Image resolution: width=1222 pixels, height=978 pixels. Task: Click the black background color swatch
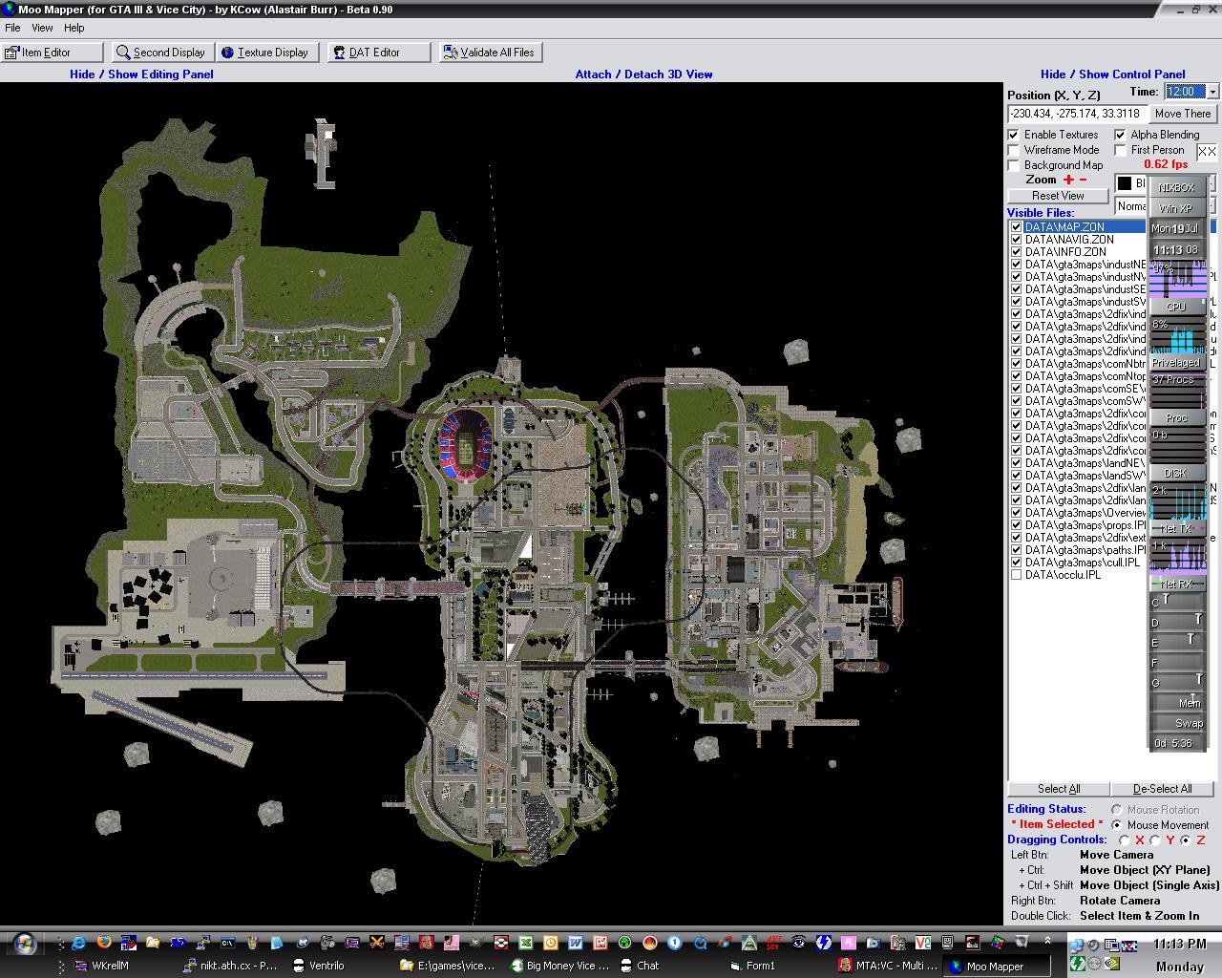pos(1125,183)
